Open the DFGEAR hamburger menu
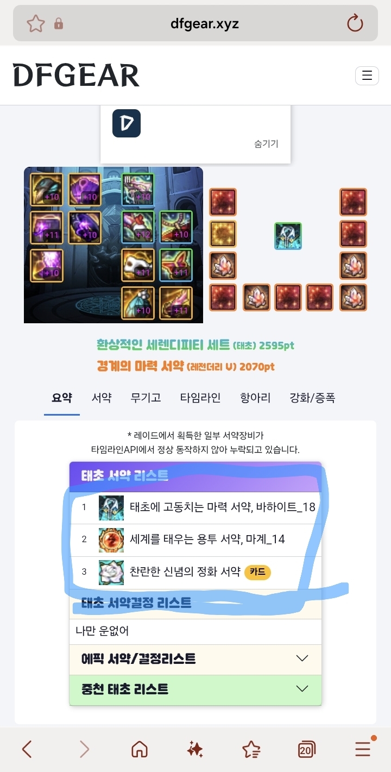The height and width of the screenshot is (772, 391). tap(367, 76)
